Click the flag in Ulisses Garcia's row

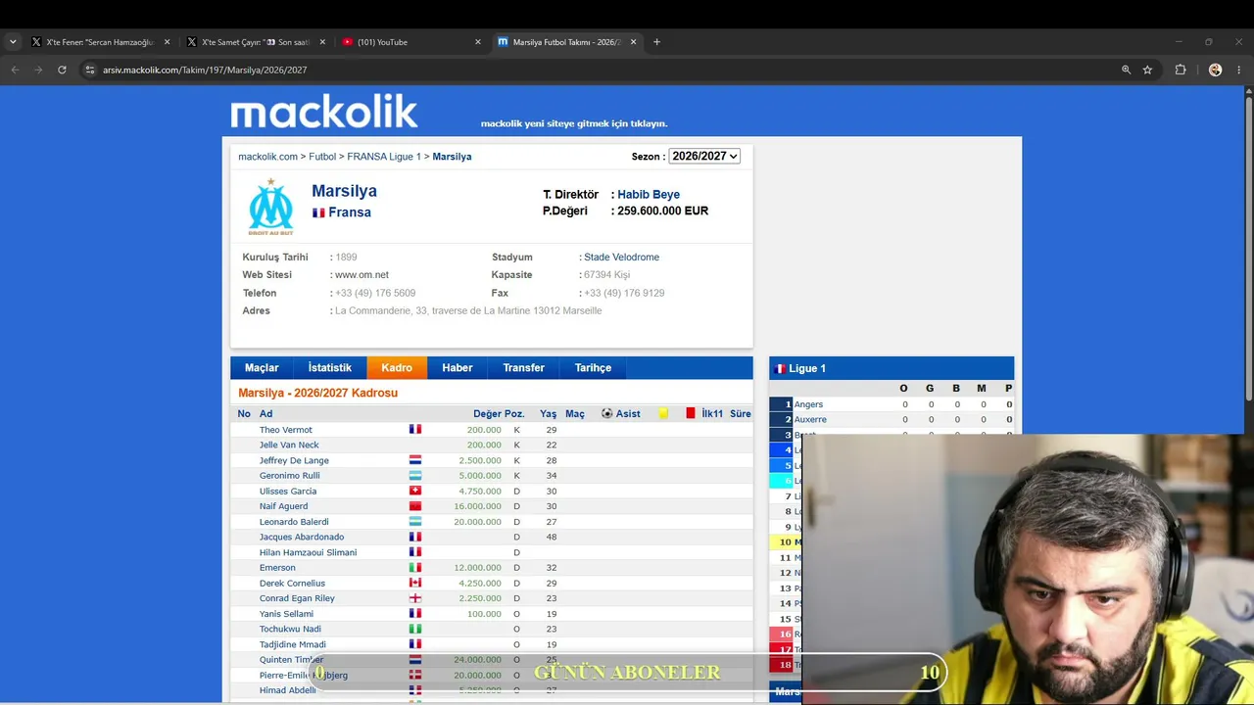click(415, 492)
